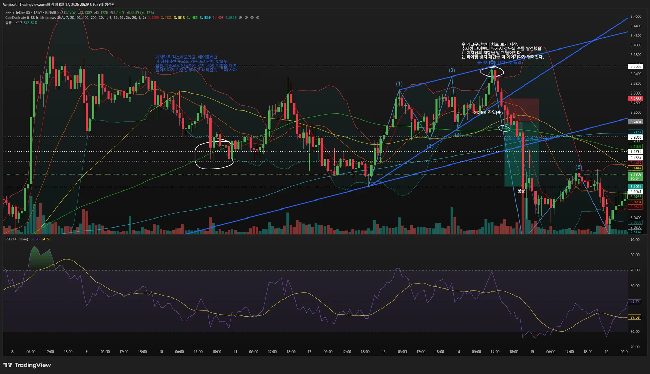Click the teal 3.0858 legend value
This screenshot has width=650, height=374.
pyautogui.click(x=231, y=18)
